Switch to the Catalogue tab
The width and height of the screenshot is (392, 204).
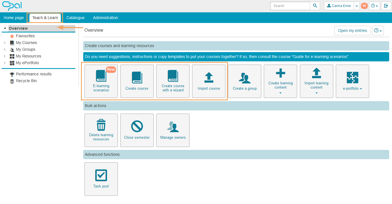pyautogui.click(x=75, y=18)
